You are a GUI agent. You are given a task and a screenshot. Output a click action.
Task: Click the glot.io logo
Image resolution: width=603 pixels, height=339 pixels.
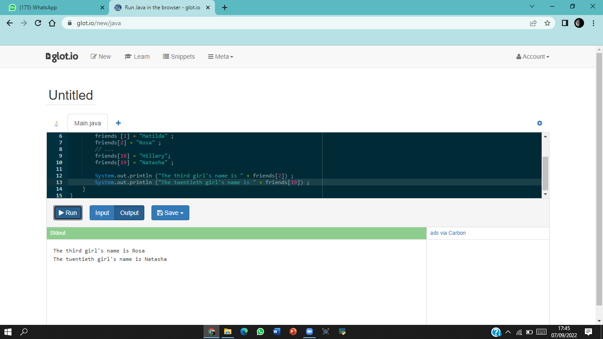[x=62, y=56]
